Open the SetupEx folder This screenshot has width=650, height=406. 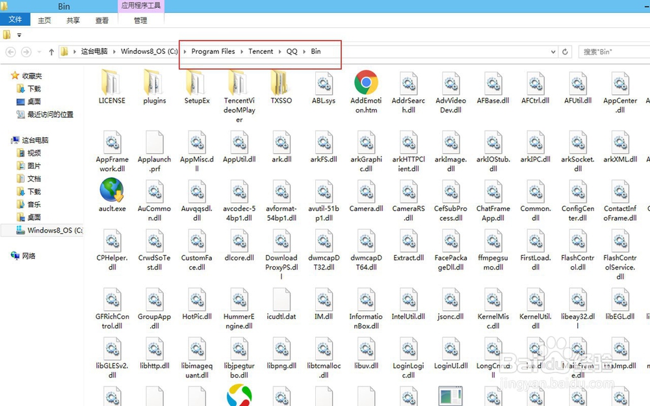pyautogui.click(x=197, y=86)
